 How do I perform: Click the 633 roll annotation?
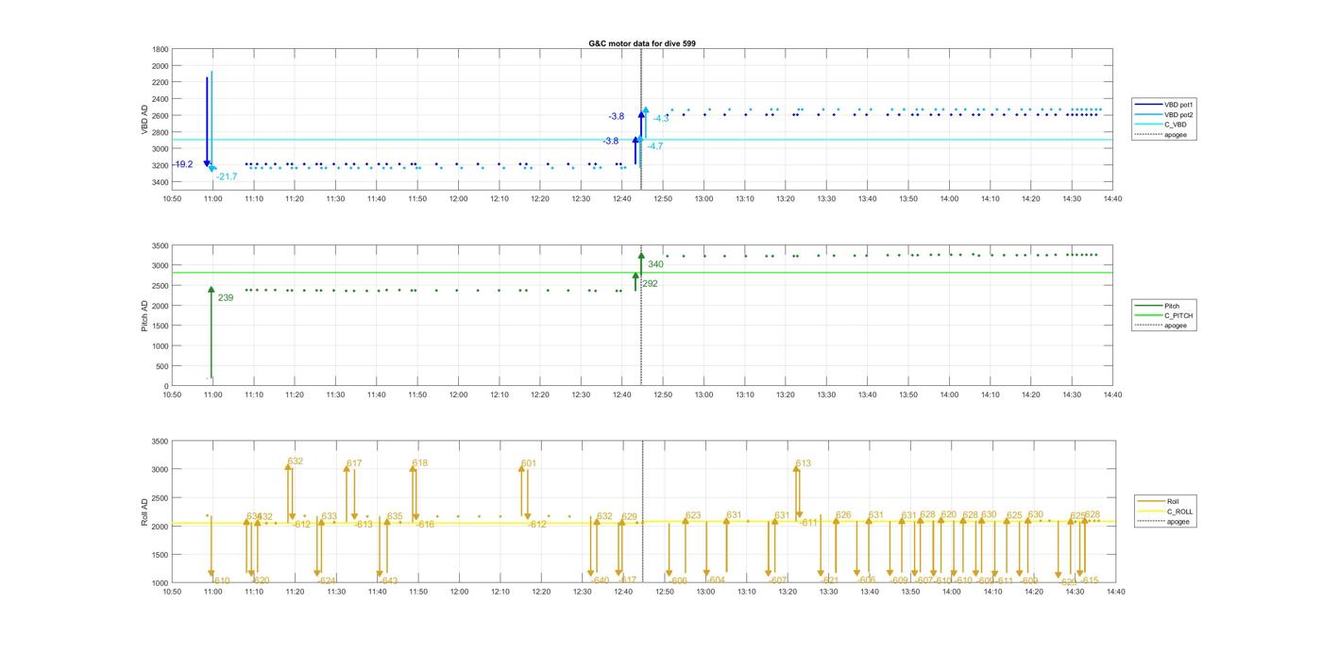coord(330,516)
